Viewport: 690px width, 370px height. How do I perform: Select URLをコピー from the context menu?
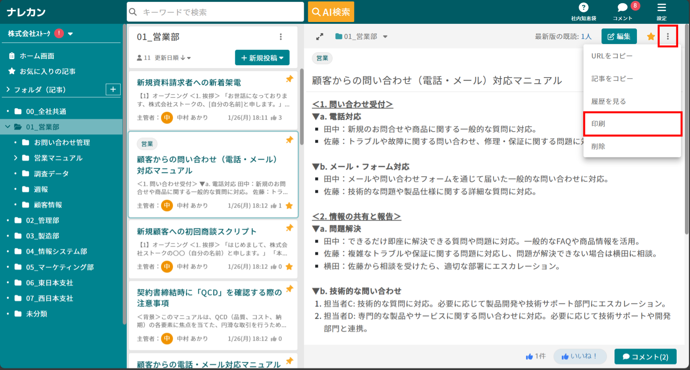click(612, 55)
